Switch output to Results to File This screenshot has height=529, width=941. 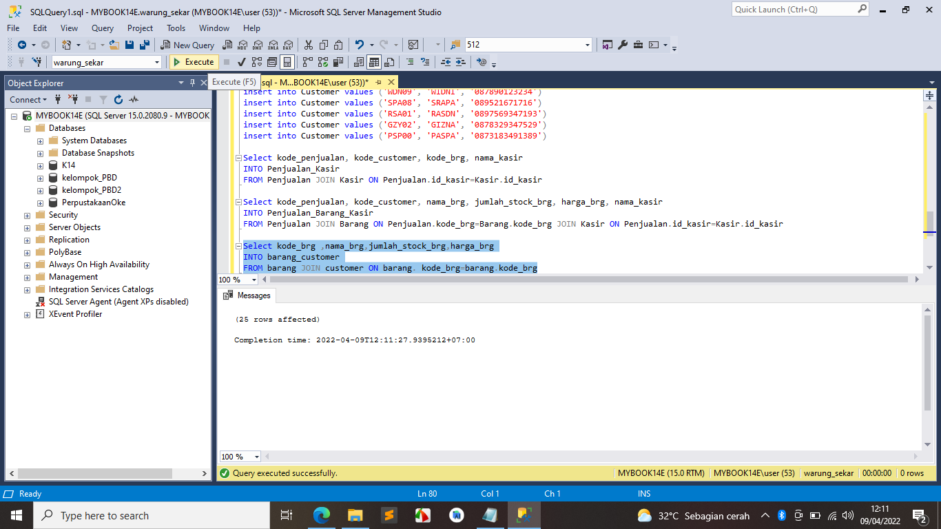(x=390, y=62)
